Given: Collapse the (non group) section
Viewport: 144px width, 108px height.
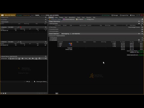Looking at the screenshot, I should coord(50,38).
